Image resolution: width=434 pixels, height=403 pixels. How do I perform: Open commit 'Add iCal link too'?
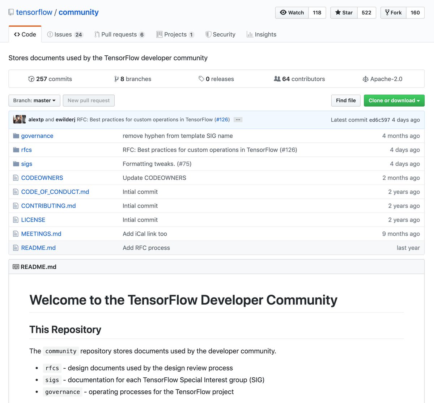coord(145,234)
